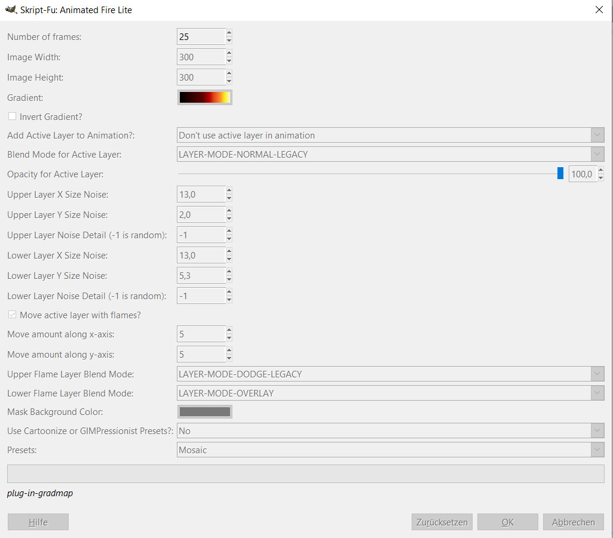Increase Upper Layer X Size Noise

pos(229,190)
